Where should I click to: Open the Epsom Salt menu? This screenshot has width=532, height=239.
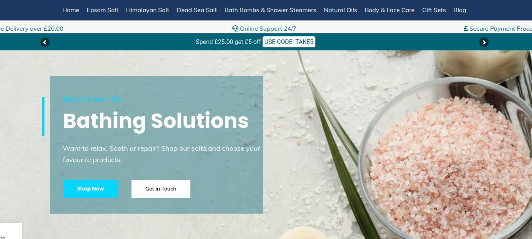pos(103,10)
